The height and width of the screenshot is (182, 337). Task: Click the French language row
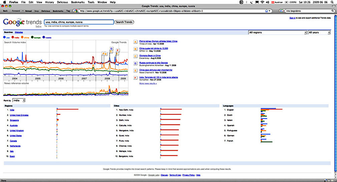[x=230, y=141]
